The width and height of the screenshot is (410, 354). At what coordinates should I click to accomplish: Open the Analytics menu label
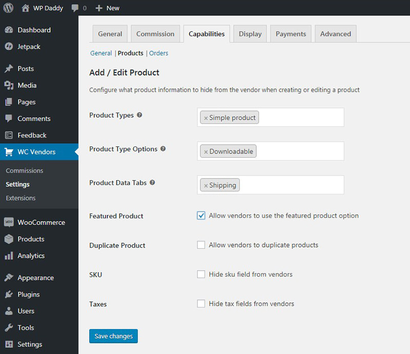point(31,256)
